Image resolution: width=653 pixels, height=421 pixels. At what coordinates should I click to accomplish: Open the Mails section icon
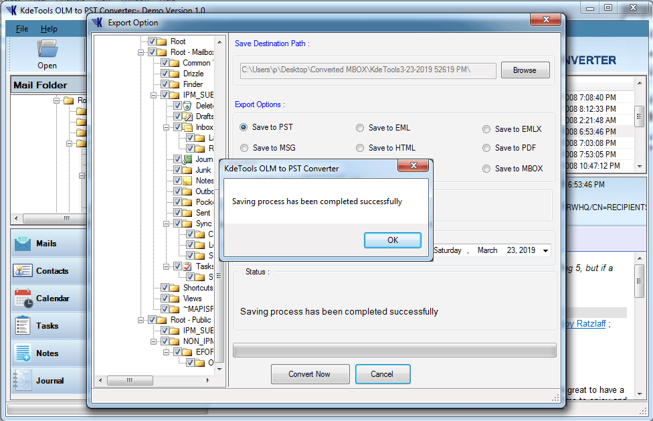click(x=23, y=244)
